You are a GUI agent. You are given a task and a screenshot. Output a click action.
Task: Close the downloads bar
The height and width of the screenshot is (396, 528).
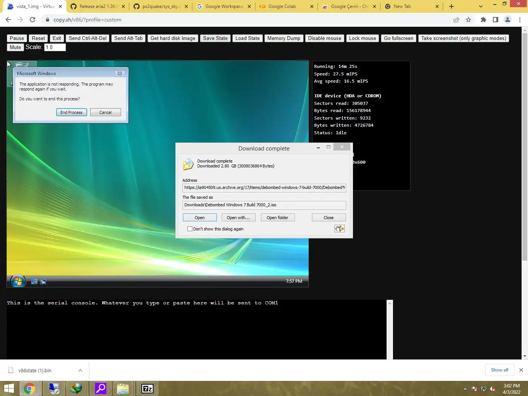521,370
